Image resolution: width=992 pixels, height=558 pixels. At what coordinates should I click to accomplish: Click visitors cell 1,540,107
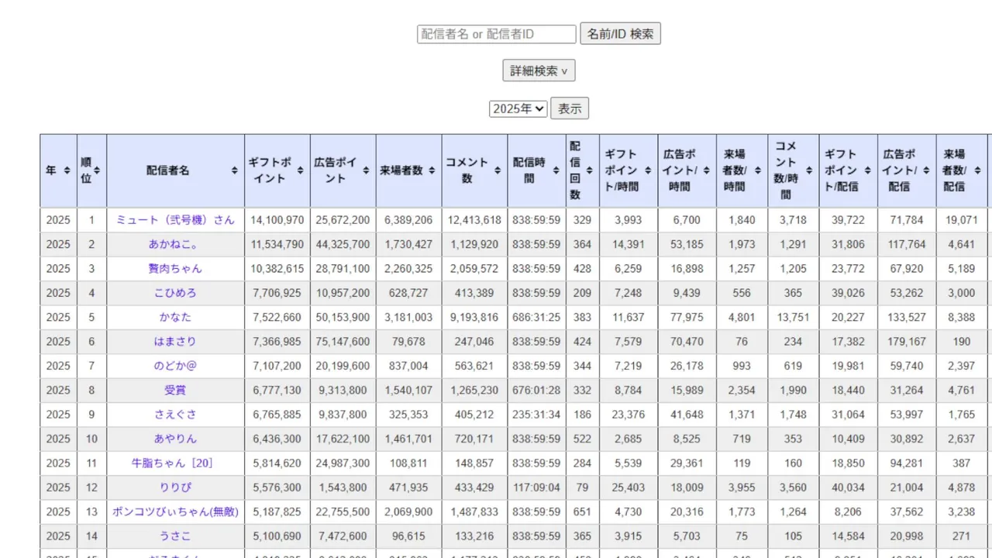point(409,390)
